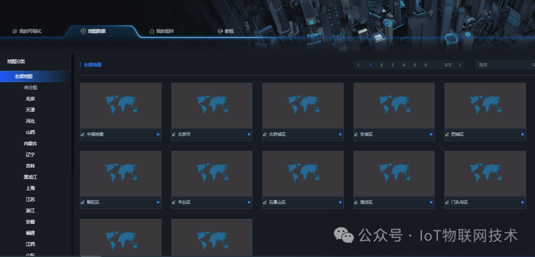Image resolution: width=535 pixels, height=257 pixels.
Task: Select the 山西 category
Action: (x=30, y=132)
